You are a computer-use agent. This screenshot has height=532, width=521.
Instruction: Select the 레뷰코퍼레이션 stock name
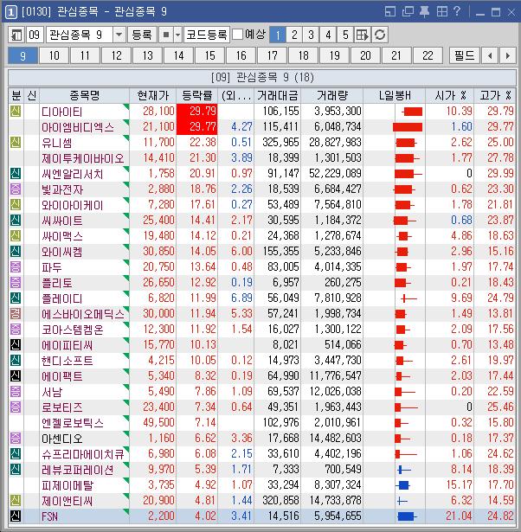tap(77, 470)
